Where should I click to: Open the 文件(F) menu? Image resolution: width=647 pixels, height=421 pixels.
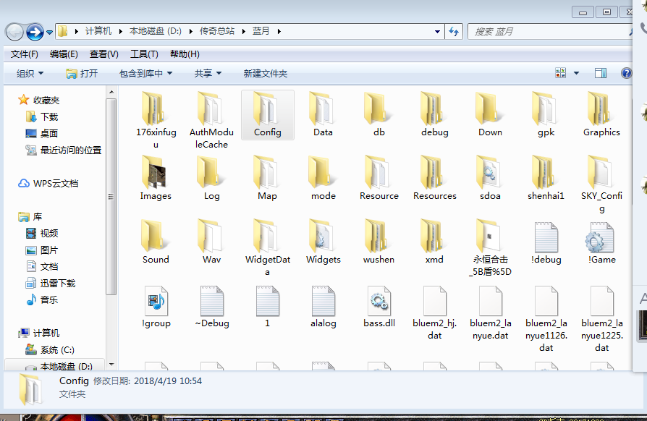click(x=25, y=54)
